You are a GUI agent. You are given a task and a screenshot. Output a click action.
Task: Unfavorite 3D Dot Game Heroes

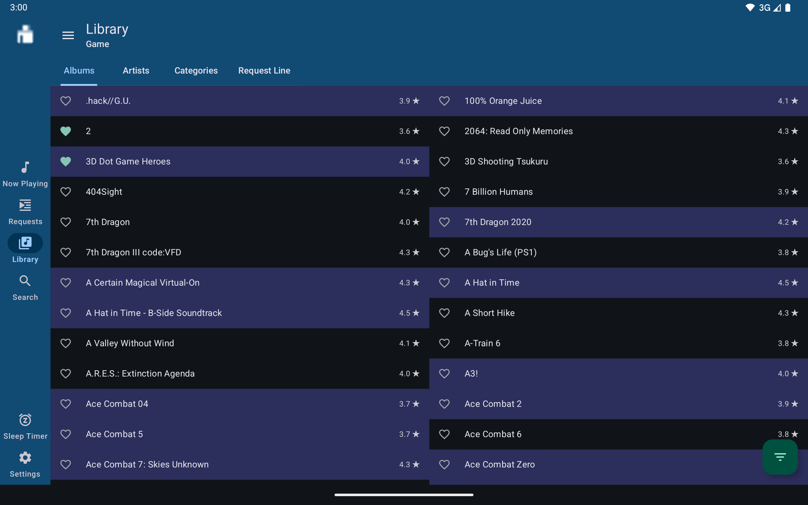click(65, 162)
